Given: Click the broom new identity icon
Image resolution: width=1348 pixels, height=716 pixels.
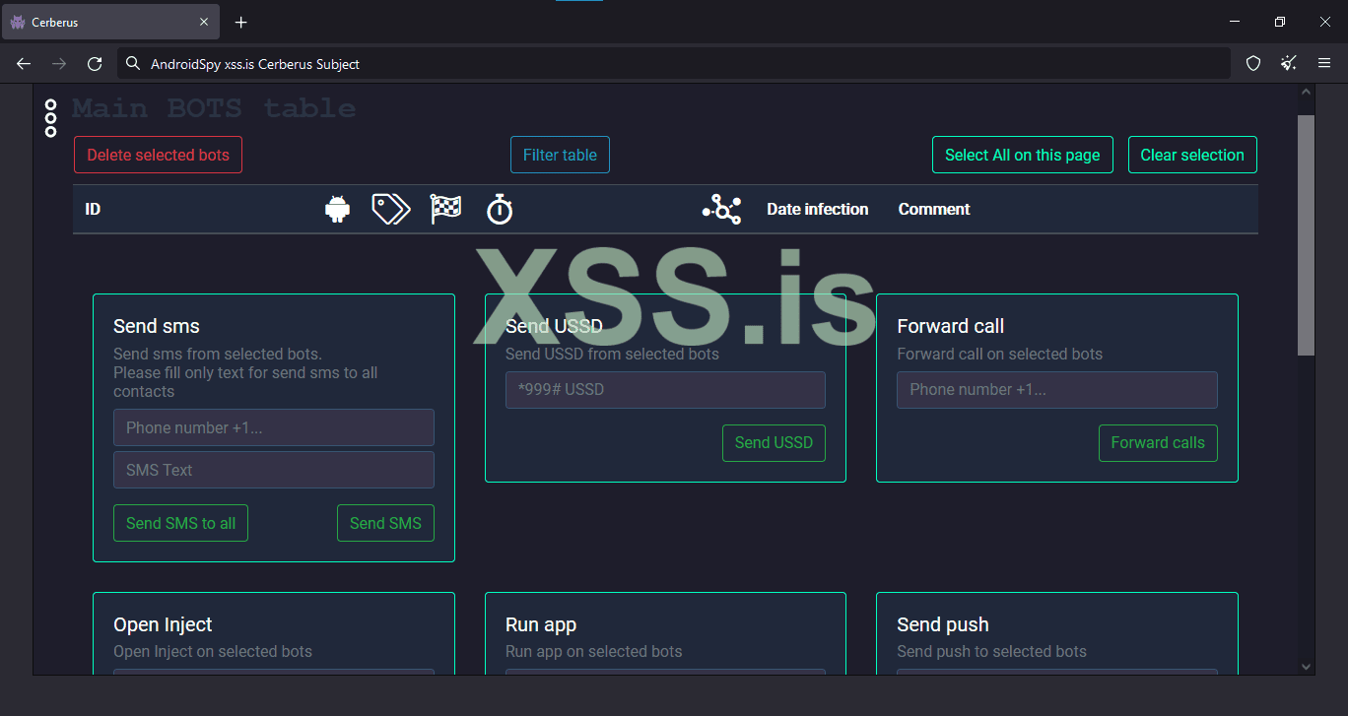Looking at the screenshot, I should [x=1289, y=64].
